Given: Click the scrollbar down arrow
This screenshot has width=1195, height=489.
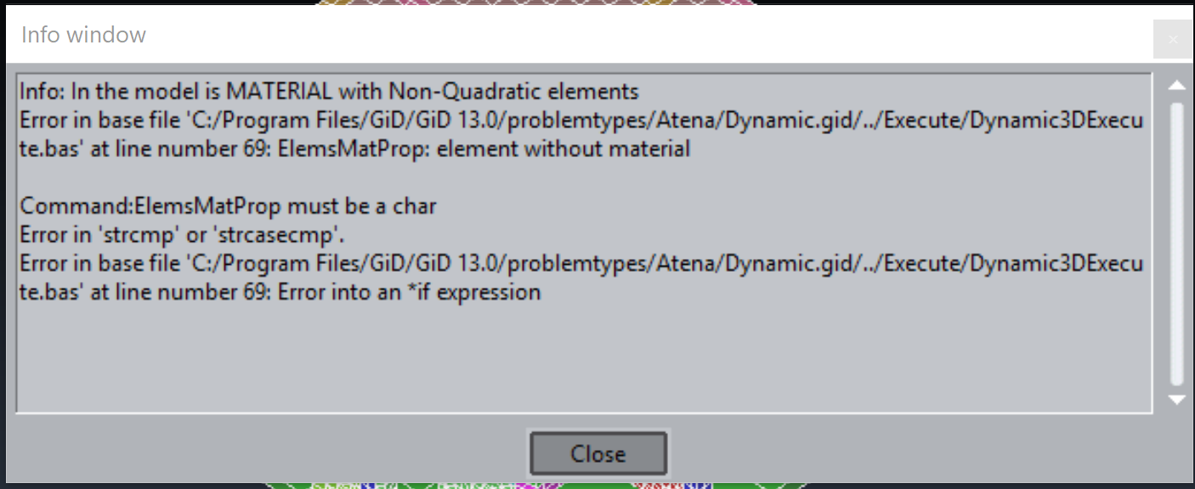Looking at the screenshot, I should point(1177,400).
